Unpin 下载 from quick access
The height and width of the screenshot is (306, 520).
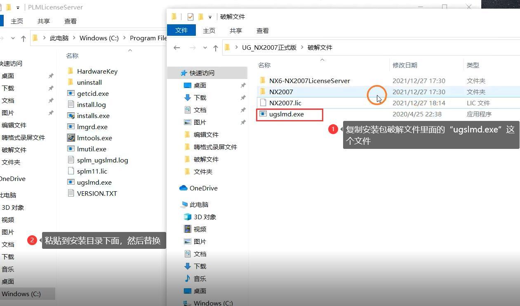coord(243,97)
